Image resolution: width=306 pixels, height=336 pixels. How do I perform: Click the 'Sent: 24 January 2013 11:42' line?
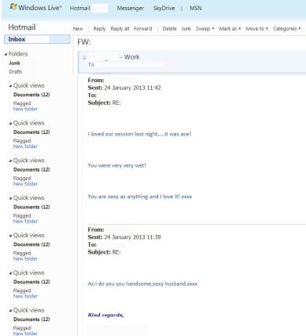click(124, 88)
